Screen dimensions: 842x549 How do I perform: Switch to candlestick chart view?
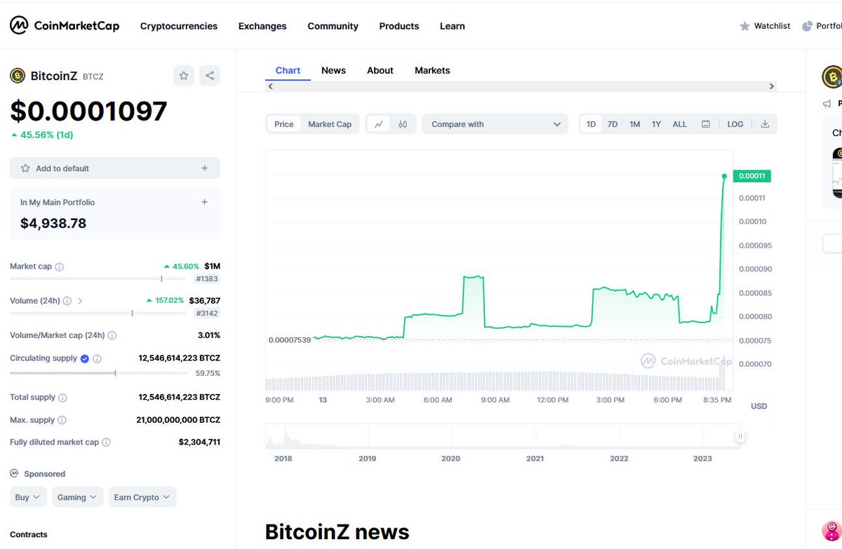[403, 124]
